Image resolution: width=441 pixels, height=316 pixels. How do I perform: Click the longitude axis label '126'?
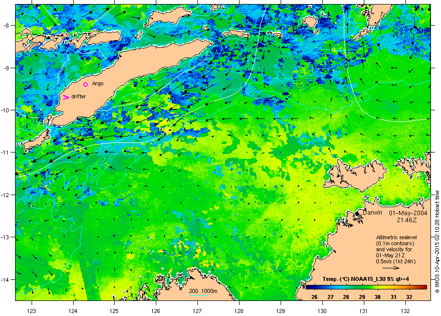tap(156, 311)
